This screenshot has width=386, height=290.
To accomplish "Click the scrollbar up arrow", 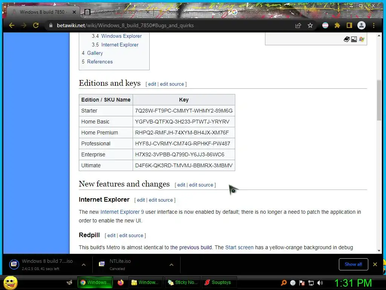I will tap(379, 36).
